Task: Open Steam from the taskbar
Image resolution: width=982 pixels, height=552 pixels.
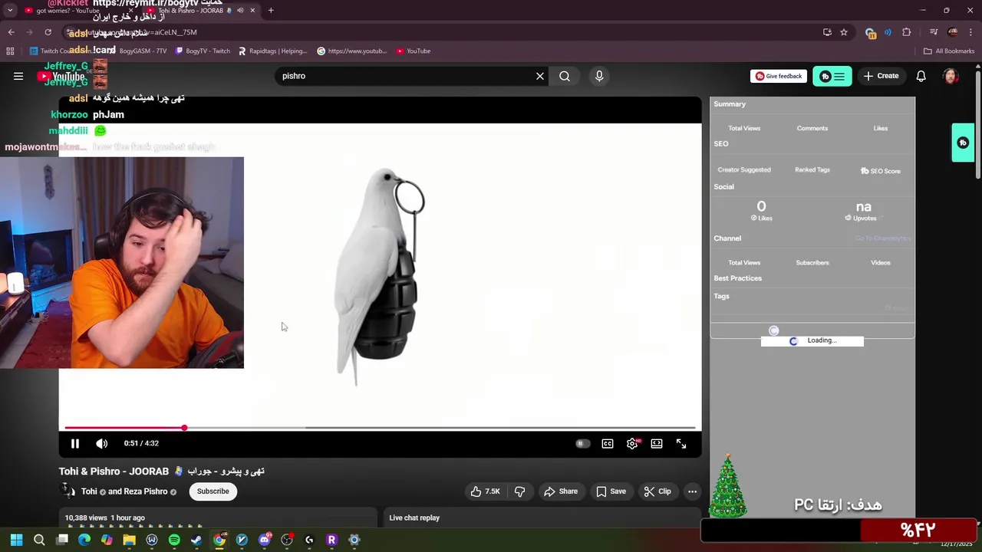Action: [x=196, y=540]
